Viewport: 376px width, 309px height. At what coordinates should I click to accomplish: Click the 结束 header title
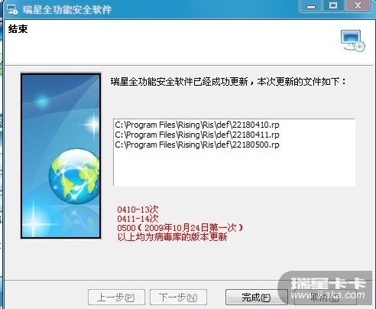[18, 29]
